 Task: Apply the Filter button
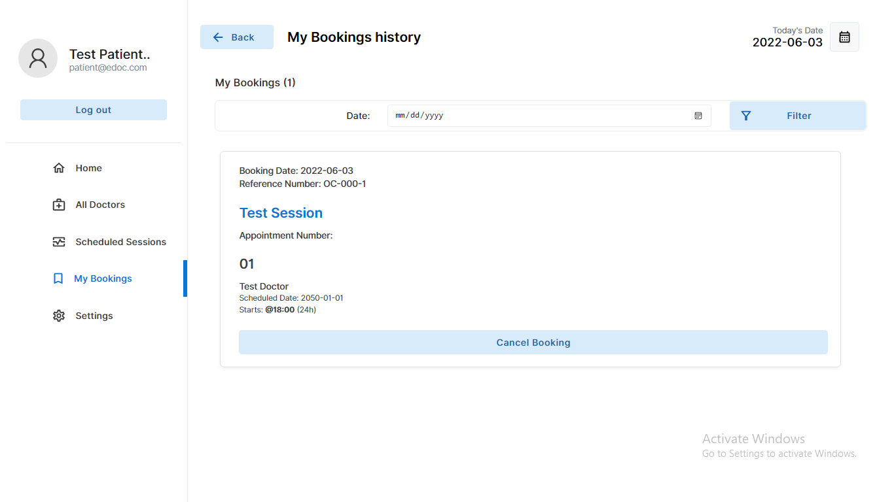point(798,115)
